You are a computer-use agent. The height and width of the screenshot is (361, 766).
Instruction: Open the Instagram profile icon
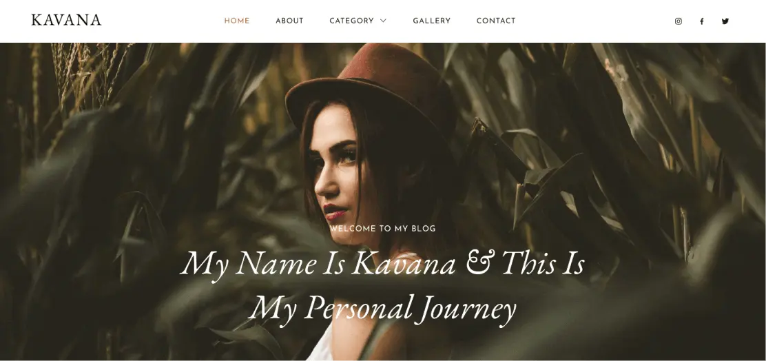(x=678, y=21)
